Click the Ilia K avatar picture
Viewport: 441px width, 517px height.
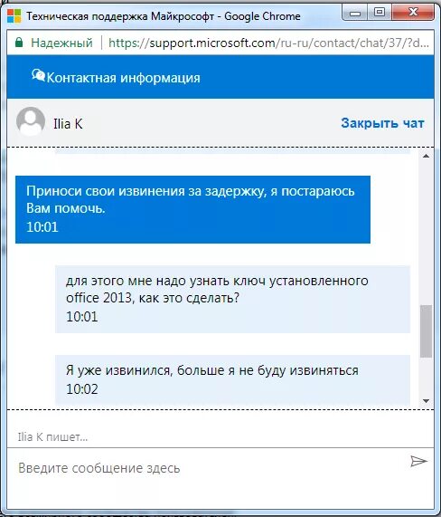(x=31, y=121)
